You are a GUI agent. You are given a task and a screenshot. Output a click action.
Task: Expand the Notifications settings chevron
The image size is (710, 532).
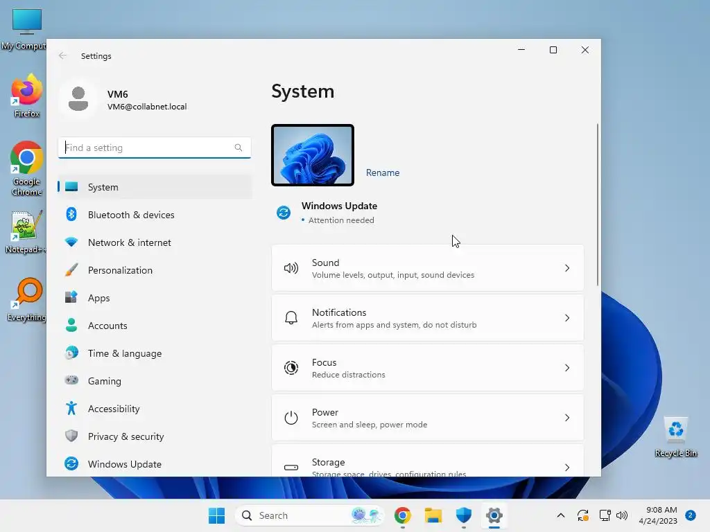[x=567, y=318]
